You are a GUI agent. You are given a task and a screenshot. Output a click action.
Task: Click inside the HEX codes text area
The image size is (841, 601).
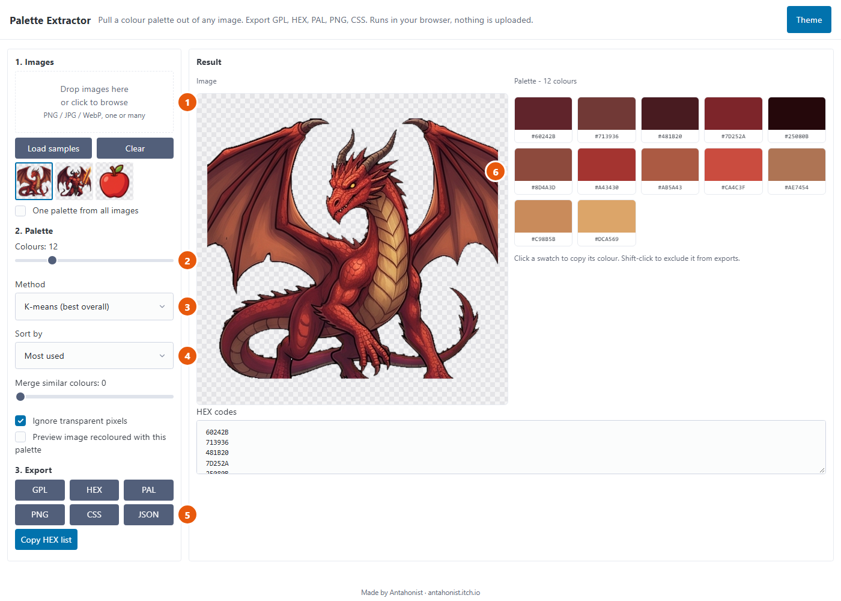511,447
